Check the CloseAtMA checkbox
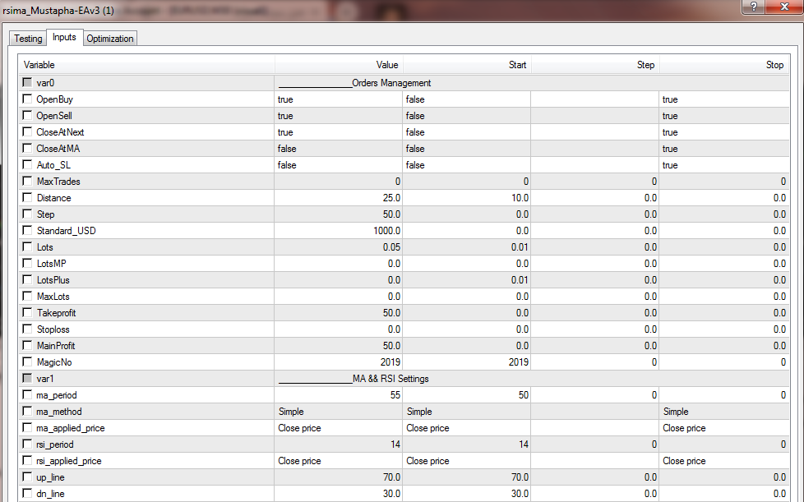Image resolution: width=804 pixels, height=502 pixels. pyautogui.click(x=28, y=149)
